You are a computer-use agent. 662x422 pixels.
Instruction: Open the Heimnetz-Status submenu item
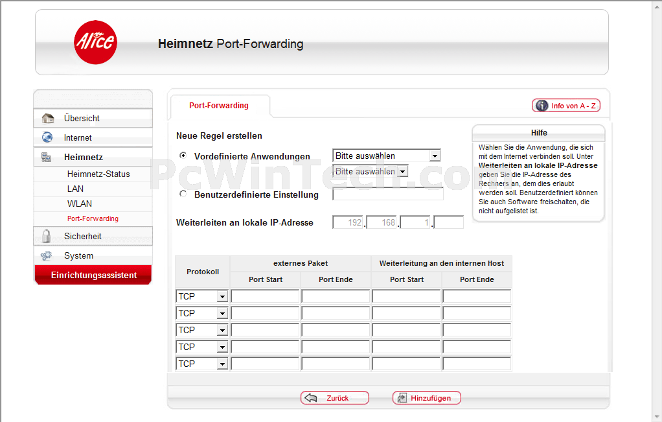pos(98,174)
